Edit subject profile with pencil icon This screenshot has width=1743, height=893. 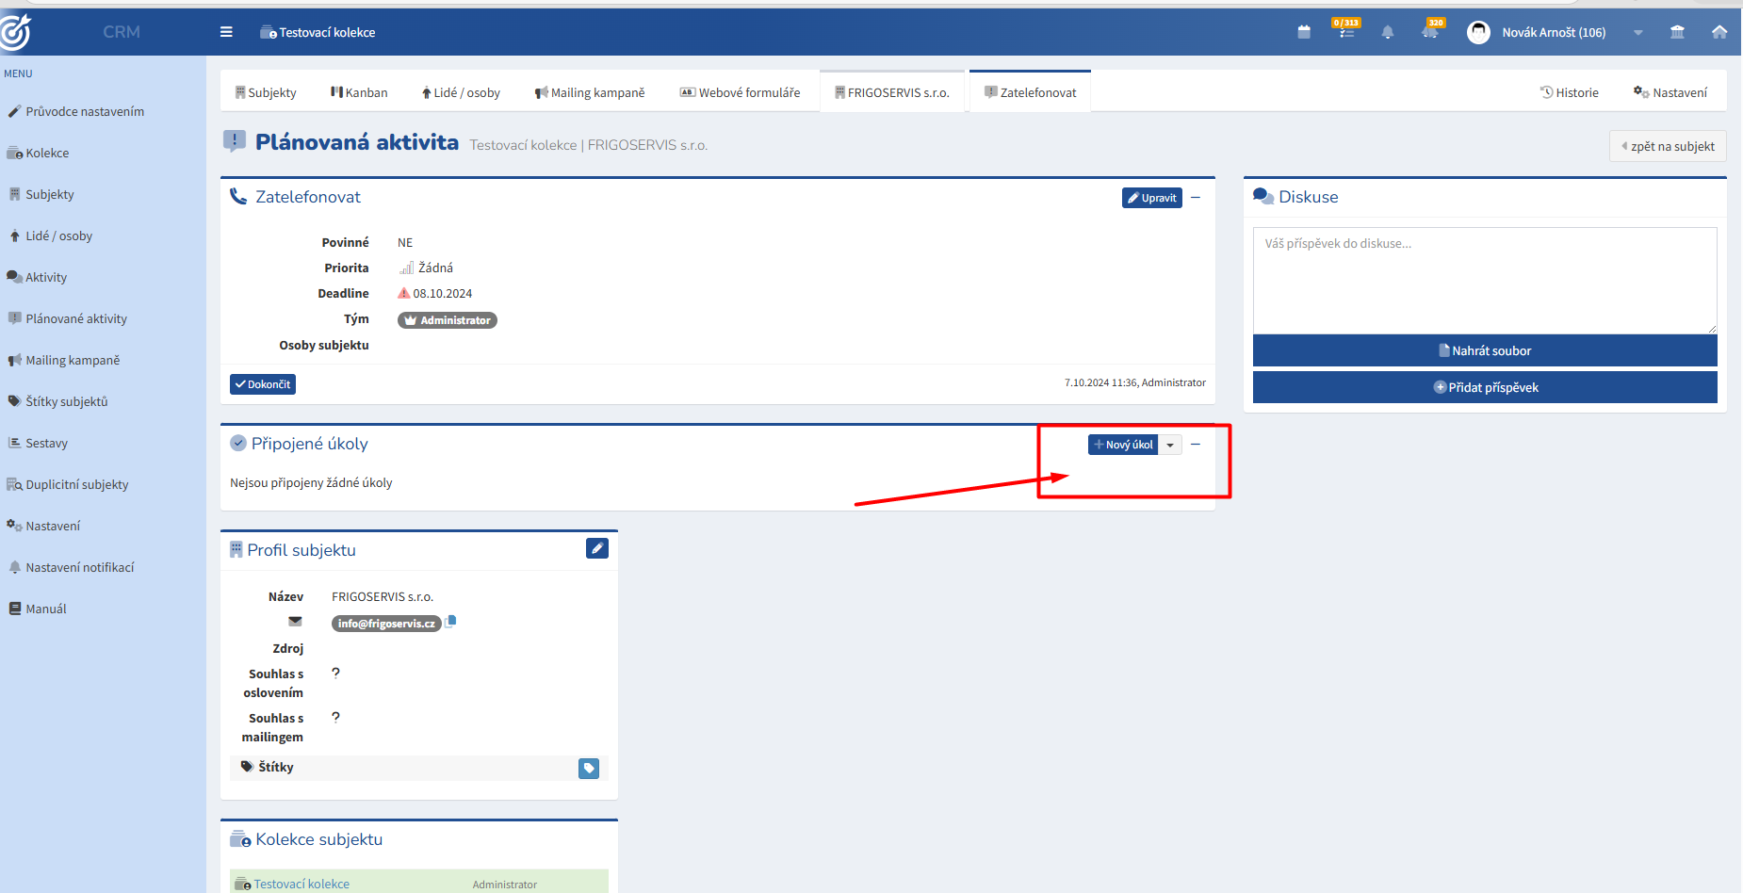(x=597, y=548)
